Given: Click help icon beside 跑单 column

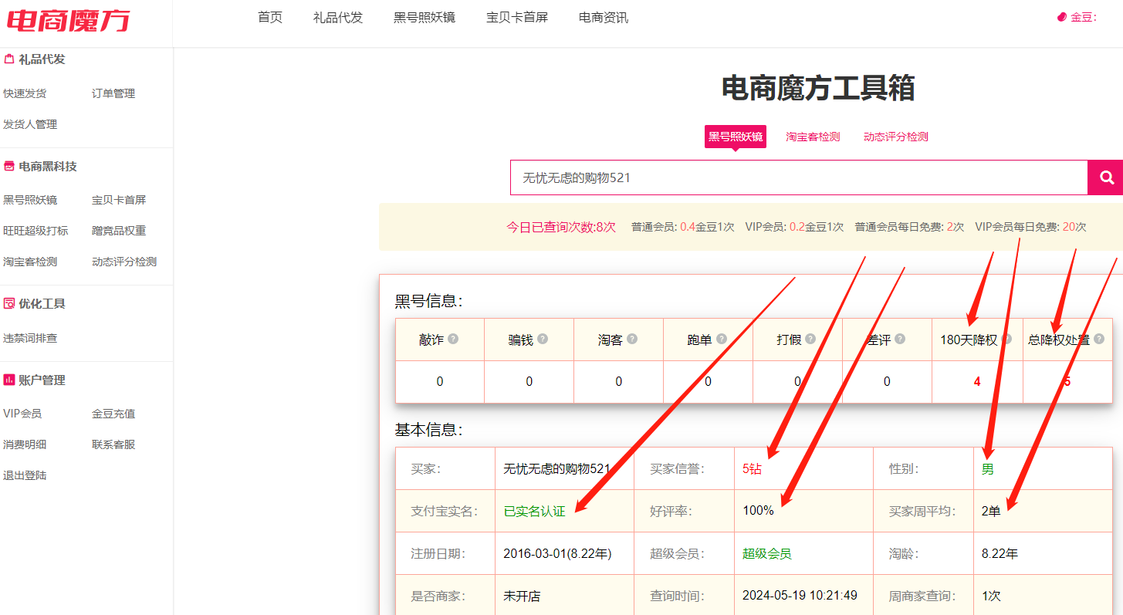Looking at the screenshot, I should tap(722, 339).
